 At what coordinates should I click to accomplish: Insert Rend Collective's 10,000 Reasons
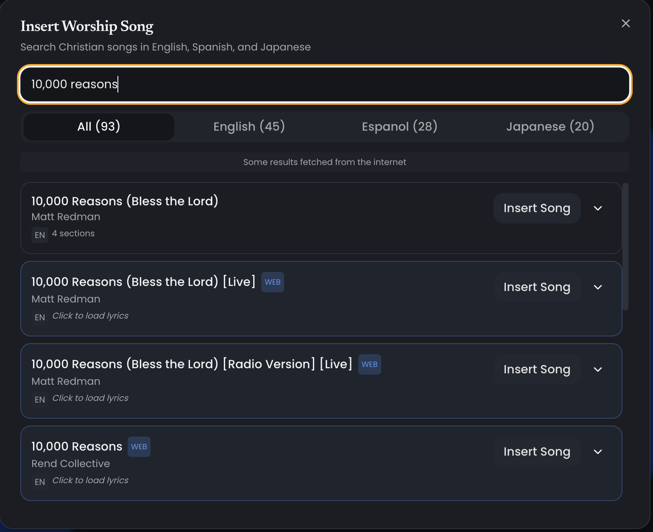pos(537,452)
